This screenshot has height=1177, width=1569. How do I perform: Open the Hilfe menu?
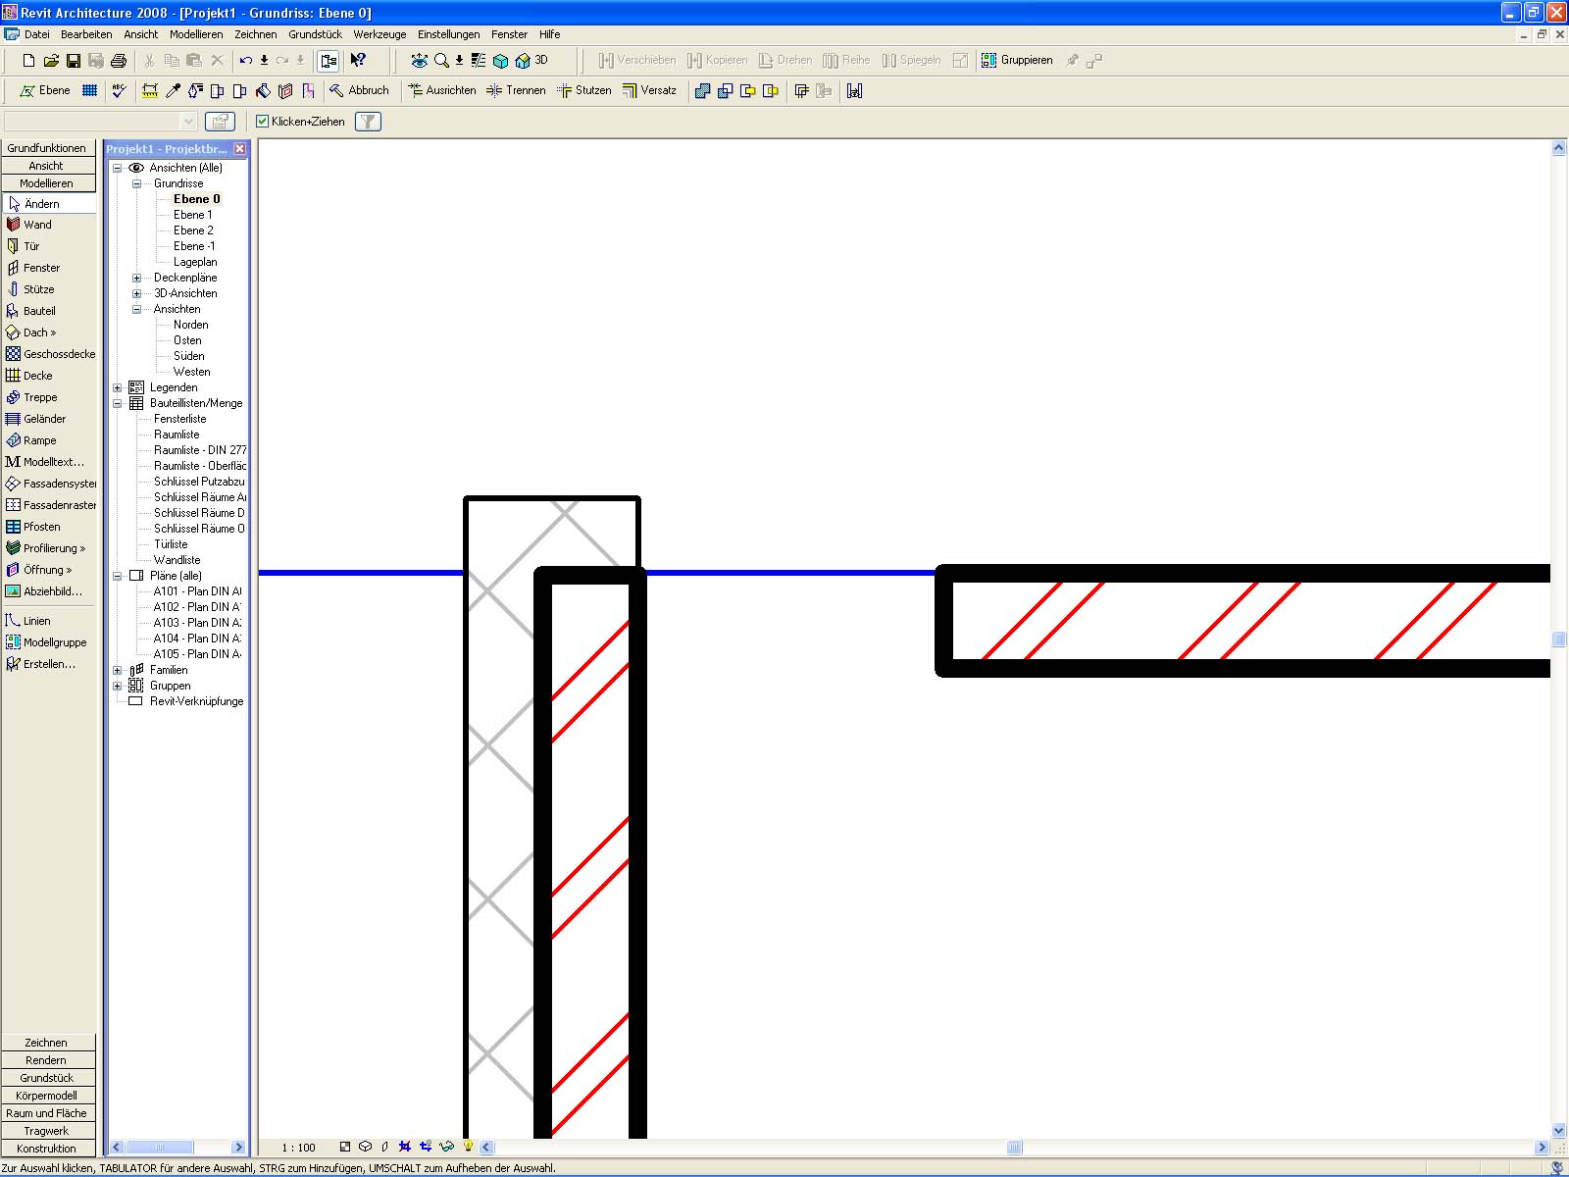549,34
